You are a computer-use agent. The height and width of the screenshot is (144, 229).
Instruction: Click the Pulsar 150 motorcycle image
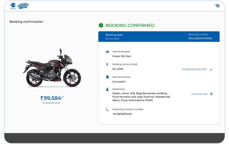pos(52,68)
